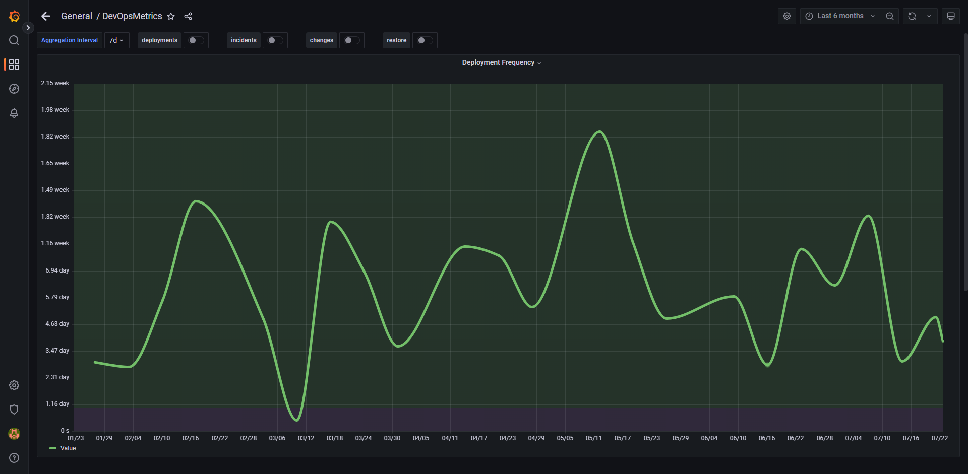Open Server Admin shield icon
Viewport: 968px width, 474px height.
(14, 410)
